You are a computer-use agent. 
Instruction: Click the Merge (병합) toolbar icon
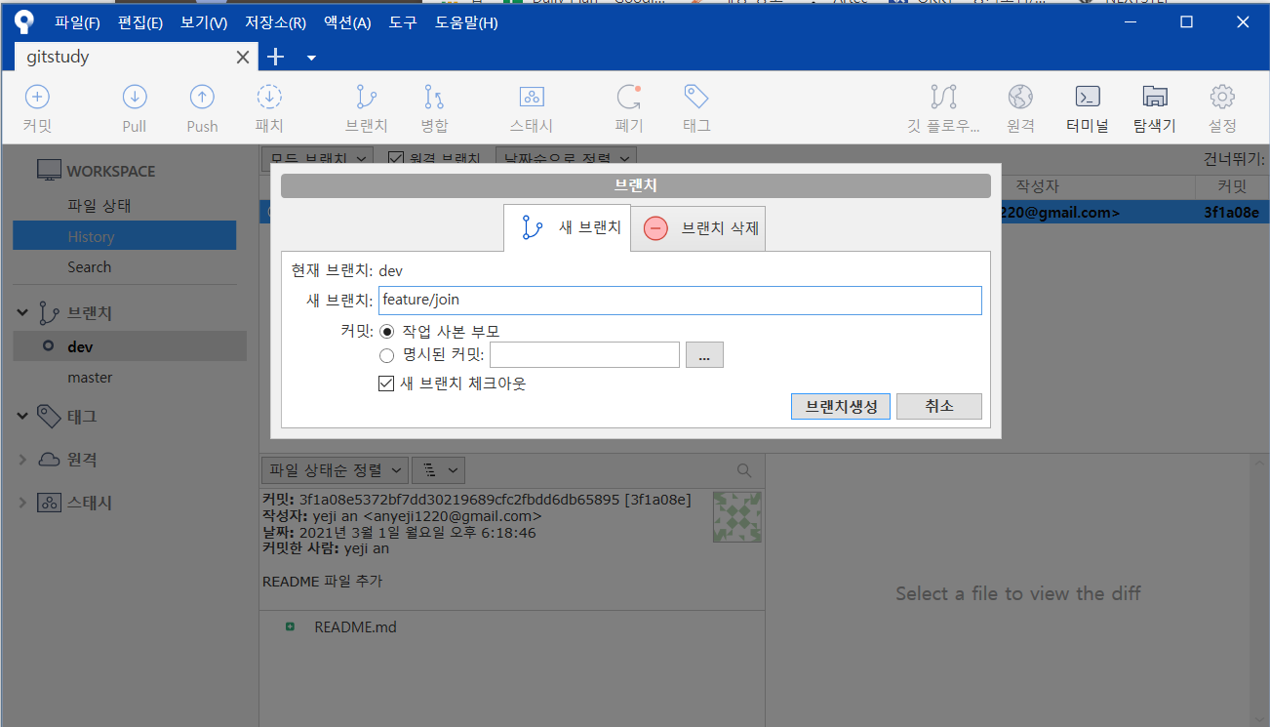point(434,97)
